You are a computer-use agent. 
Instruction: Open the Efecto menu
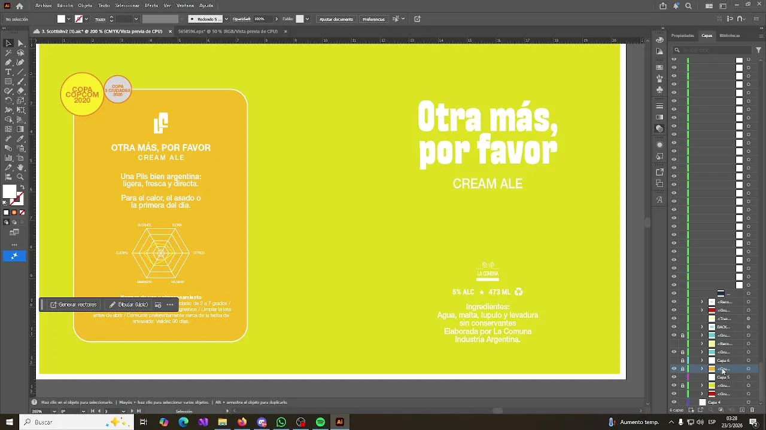coord(151,5)
